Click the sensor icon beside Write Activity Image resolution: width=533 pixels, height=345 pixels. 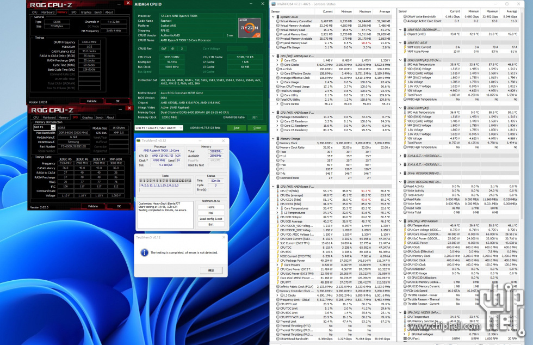click(405, 191)
